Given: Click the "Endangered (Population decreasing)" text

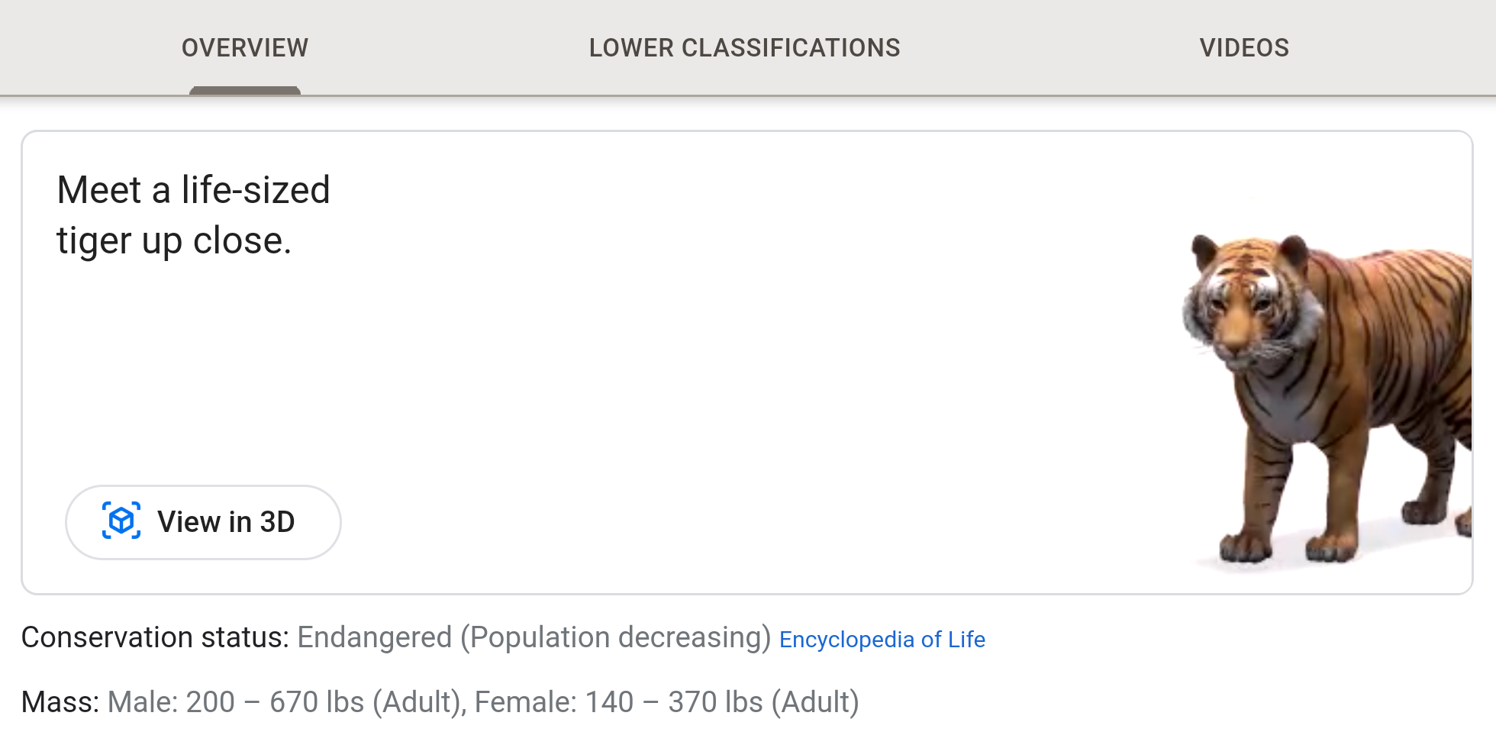Looking at the screenshot, I should click(534, 637).
